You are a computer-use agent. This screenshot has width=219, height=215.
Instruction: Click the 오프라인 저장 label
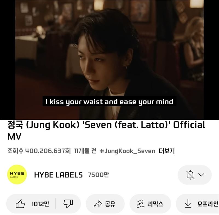(x=208, y=204)
